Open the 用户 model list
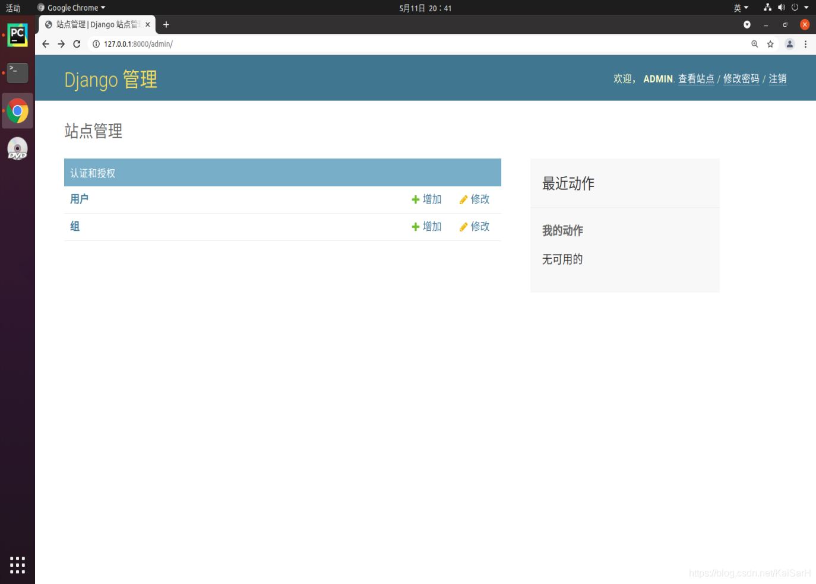816x584 pixels. point(79,199)
